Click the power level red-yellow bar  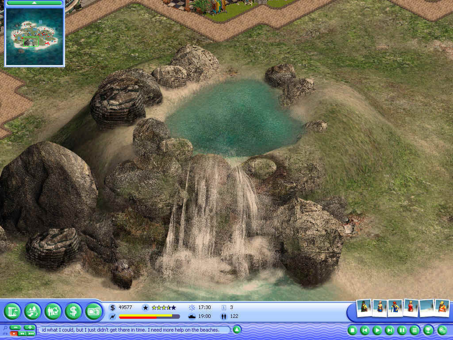(150, 317)
